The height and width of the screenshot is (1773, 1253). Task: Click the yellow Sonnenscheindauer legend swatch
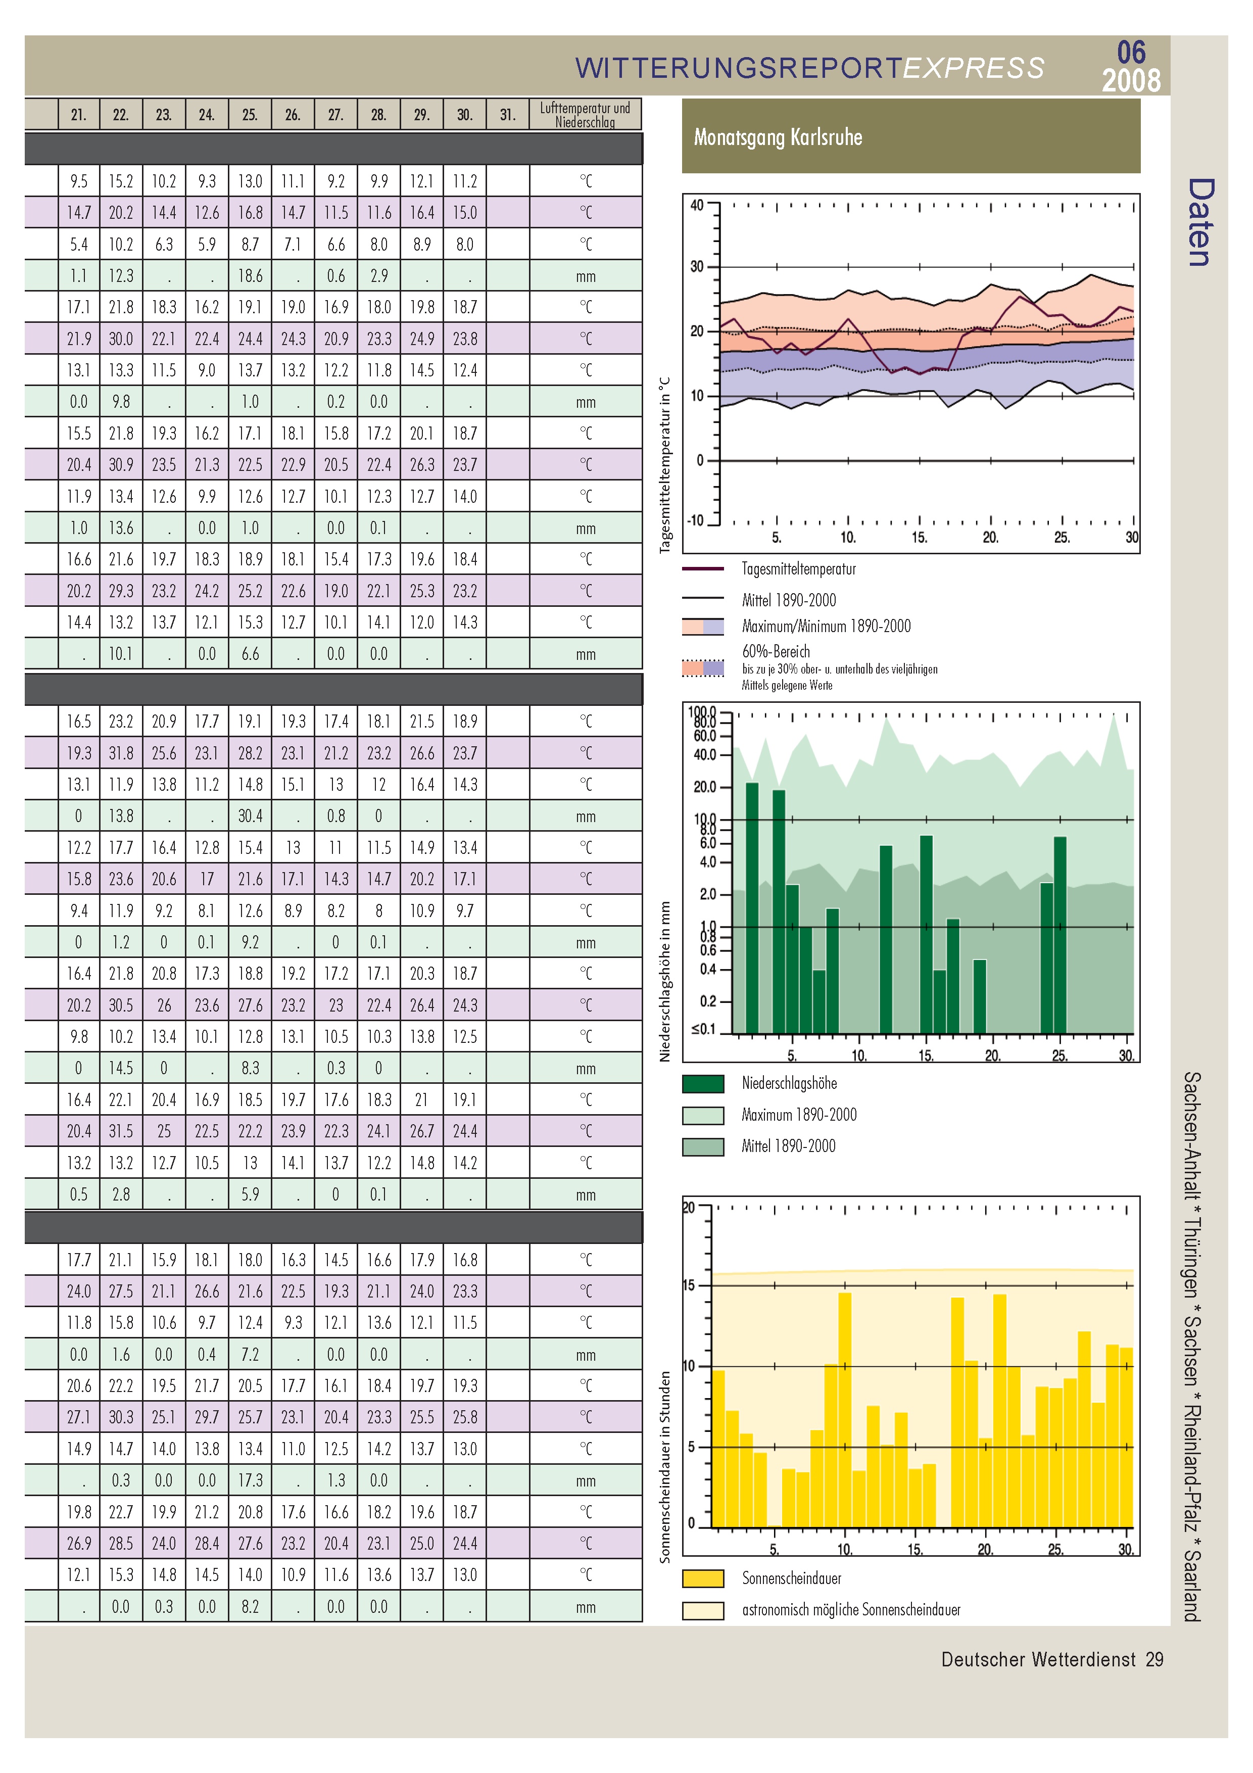(703, 1578)
